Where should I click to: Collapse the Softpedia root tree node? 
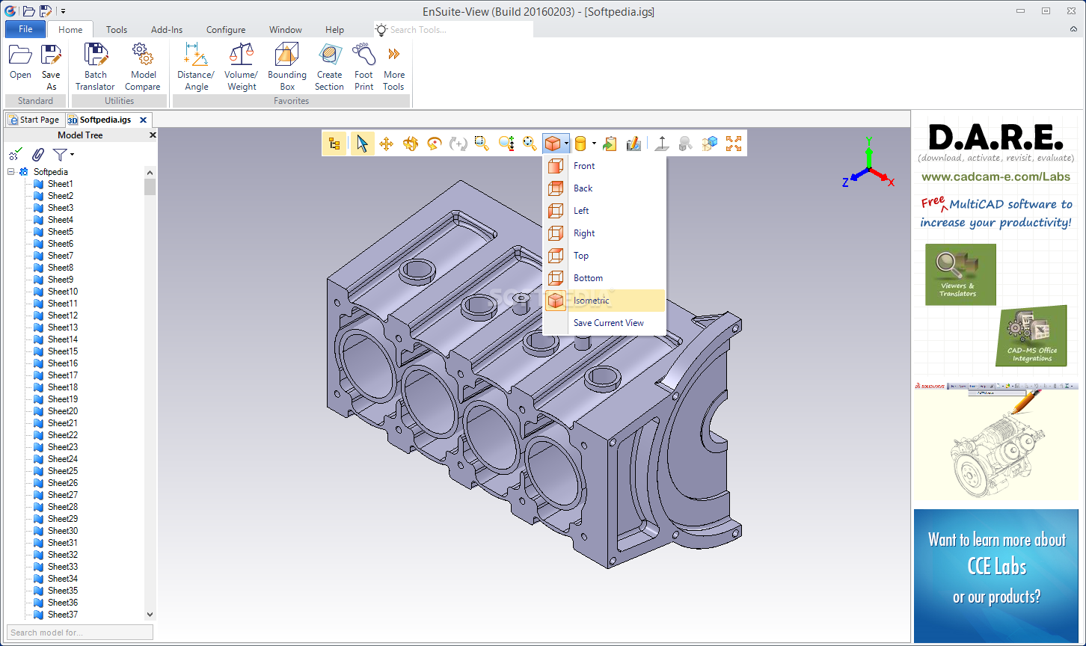point(11,172)
